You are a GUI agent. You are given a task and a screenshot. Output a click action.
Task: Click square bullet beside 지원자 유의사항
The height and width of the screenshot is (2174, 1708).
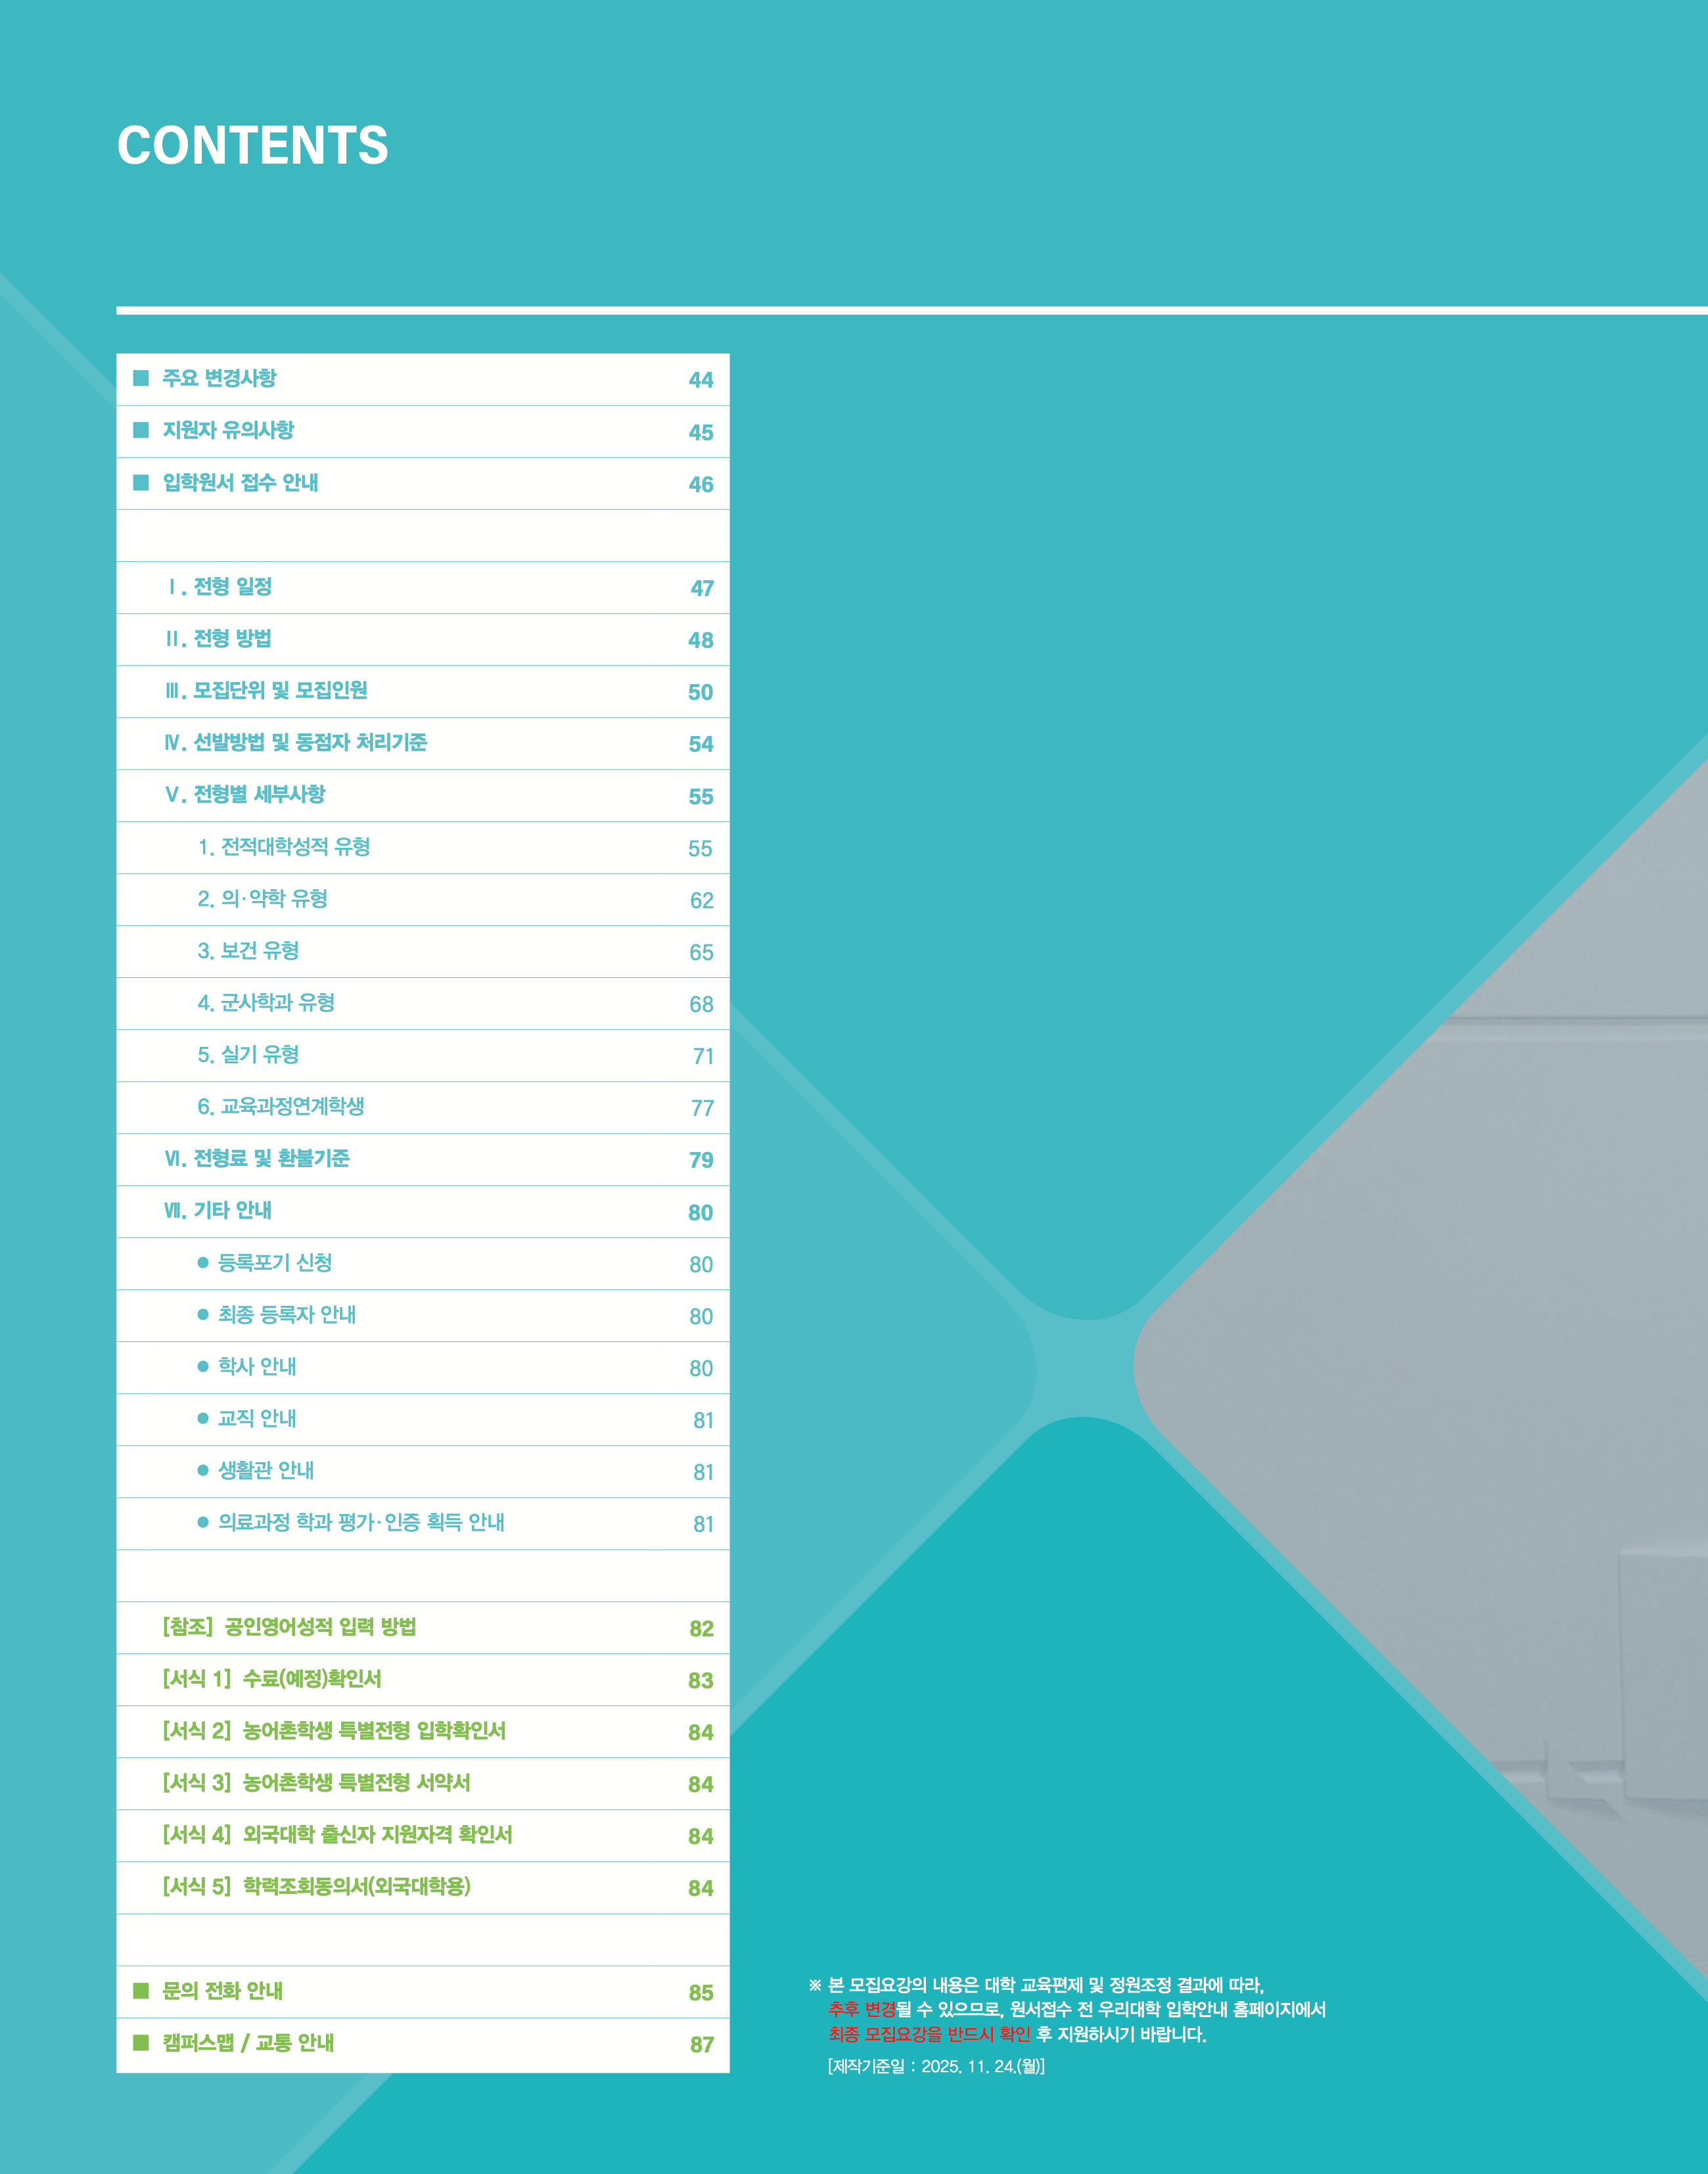click(141, 430)
